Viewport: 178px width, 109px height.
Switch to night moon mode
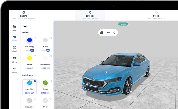[115, 33]
